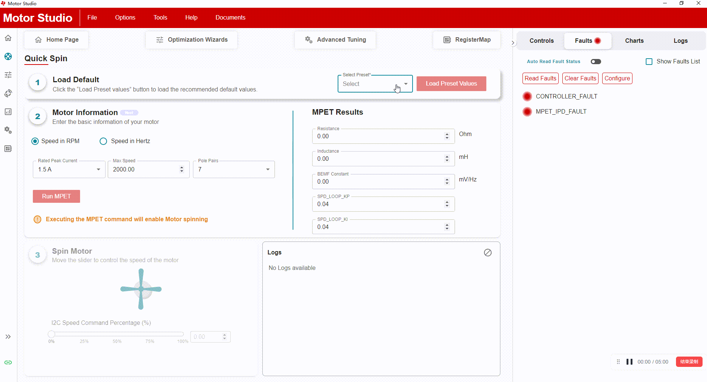Image resolution: width=707 pixels, height=382 pixels.
Task: Open the Options menu
Action: [125, 18]
